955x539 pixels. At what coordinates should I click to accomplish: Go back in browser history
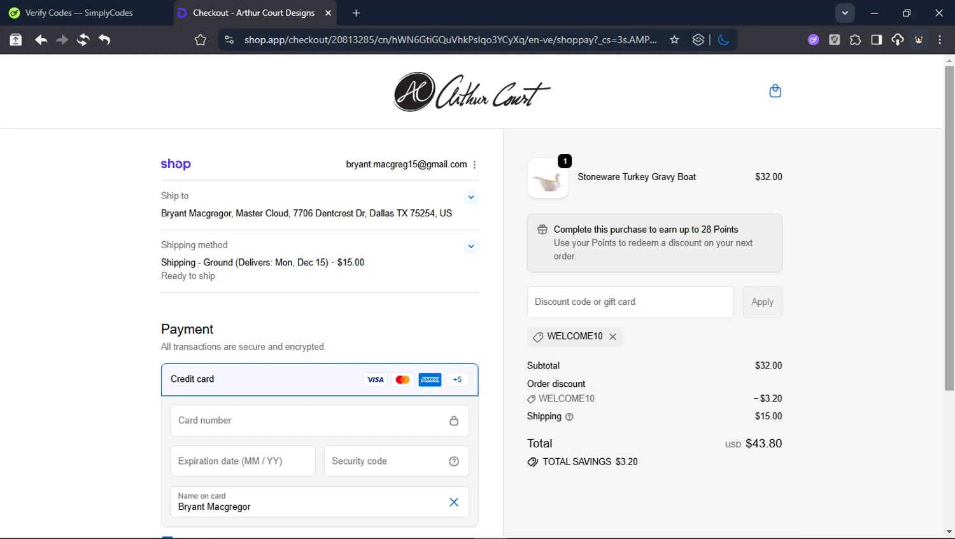pyautogui.click(x=41, y=40)
